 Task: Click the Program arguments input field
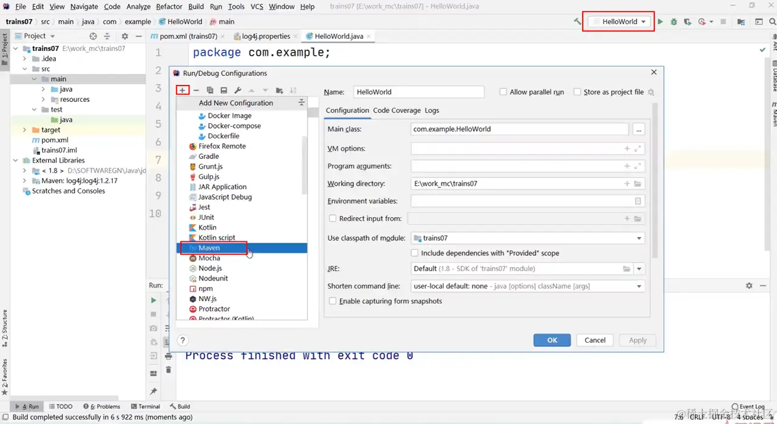(x=528, y=166)
